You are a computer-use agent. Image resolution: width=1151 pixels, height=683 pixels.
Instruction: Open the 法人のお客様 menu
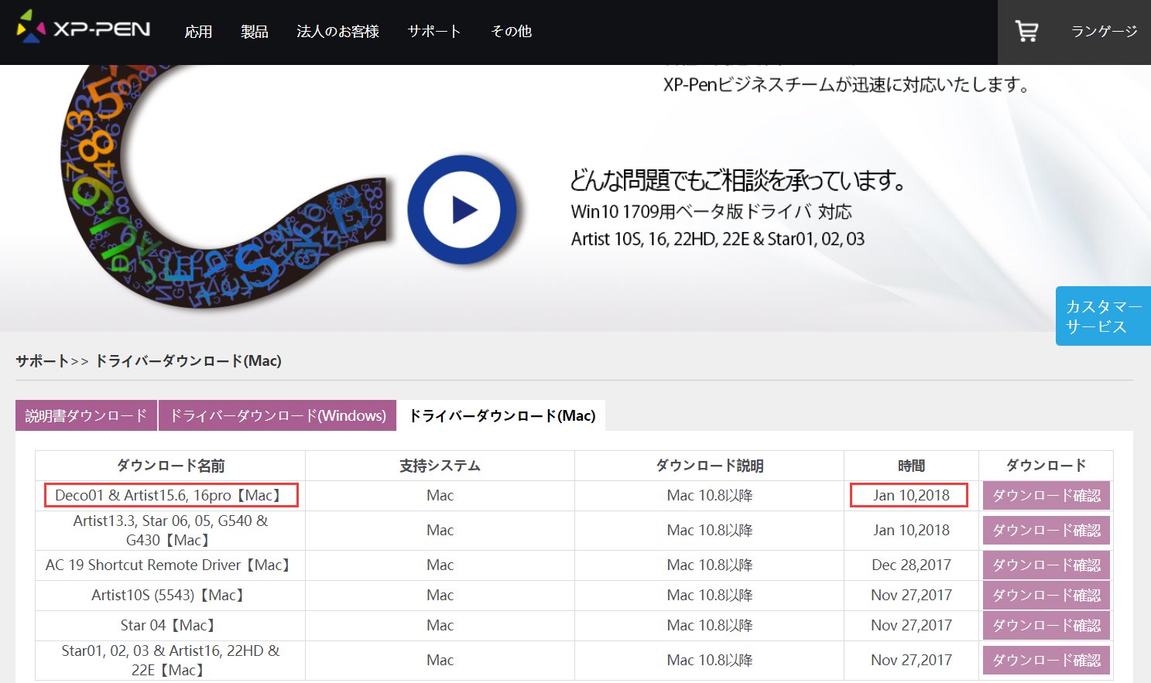click(337, 32)
